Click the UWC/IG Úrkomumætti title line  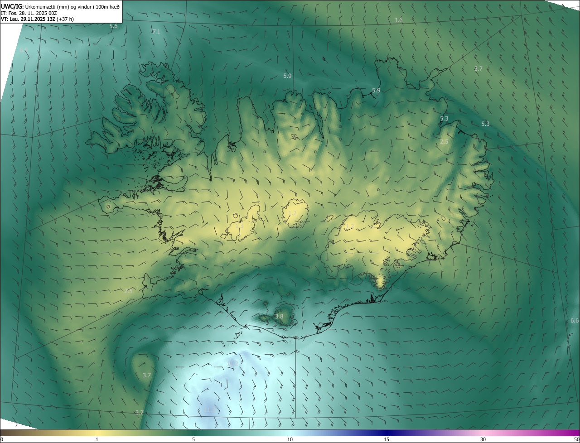point(60,6)
